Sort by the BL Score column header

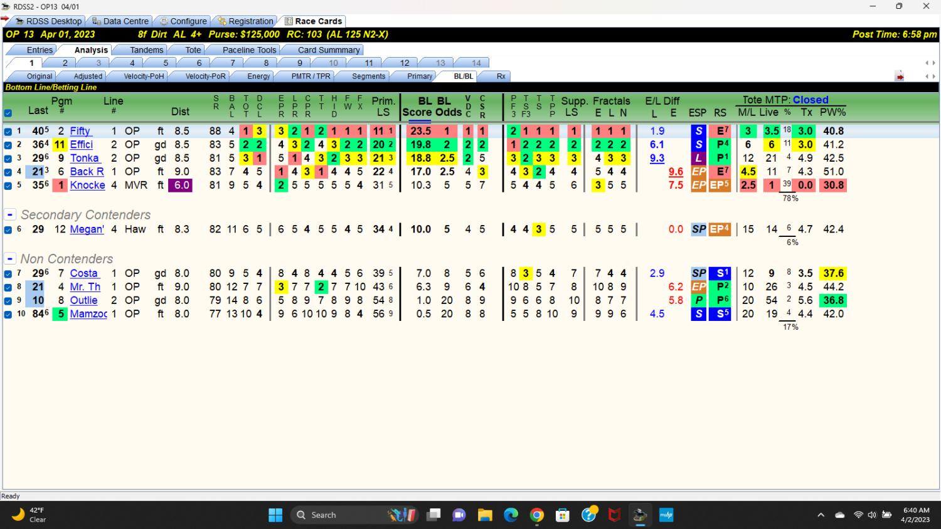pyautogui.click(x=417, y=107)
